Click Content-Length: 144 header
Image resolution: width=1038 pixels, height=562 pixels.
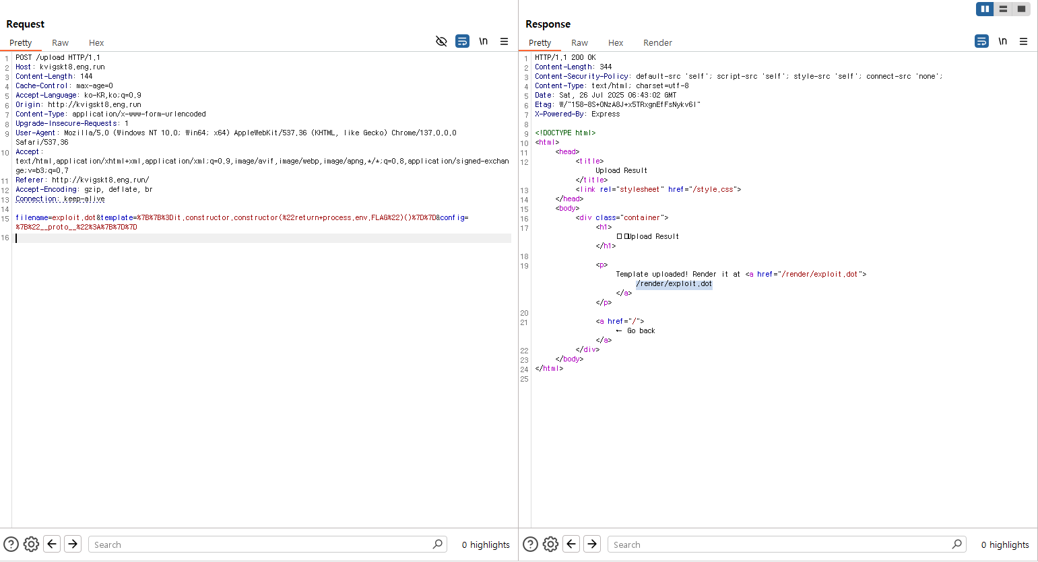coord(54,76)
